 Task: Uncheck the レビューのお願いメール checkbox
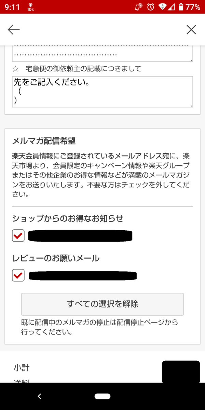tap(18, 275)
